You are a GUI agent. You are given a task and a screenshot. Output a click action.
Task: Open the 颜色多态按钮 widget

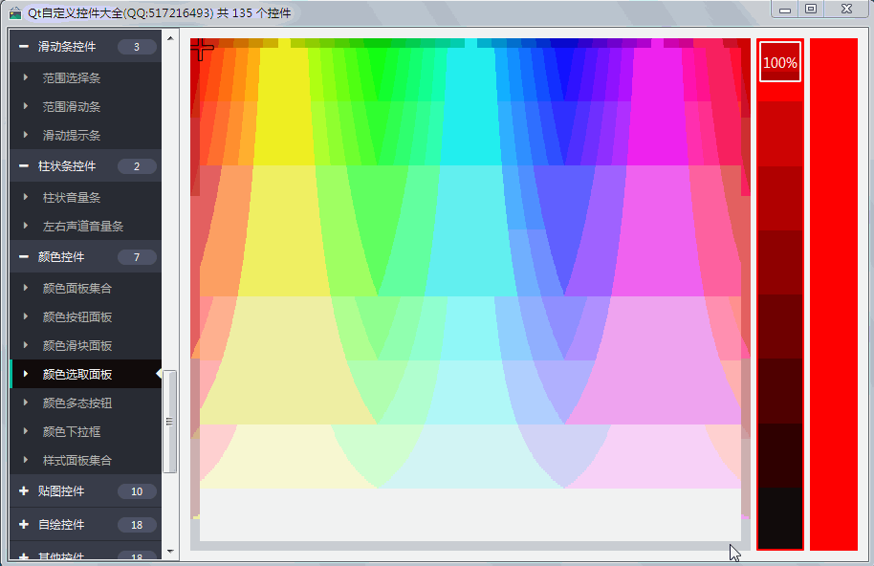point(77,403)
